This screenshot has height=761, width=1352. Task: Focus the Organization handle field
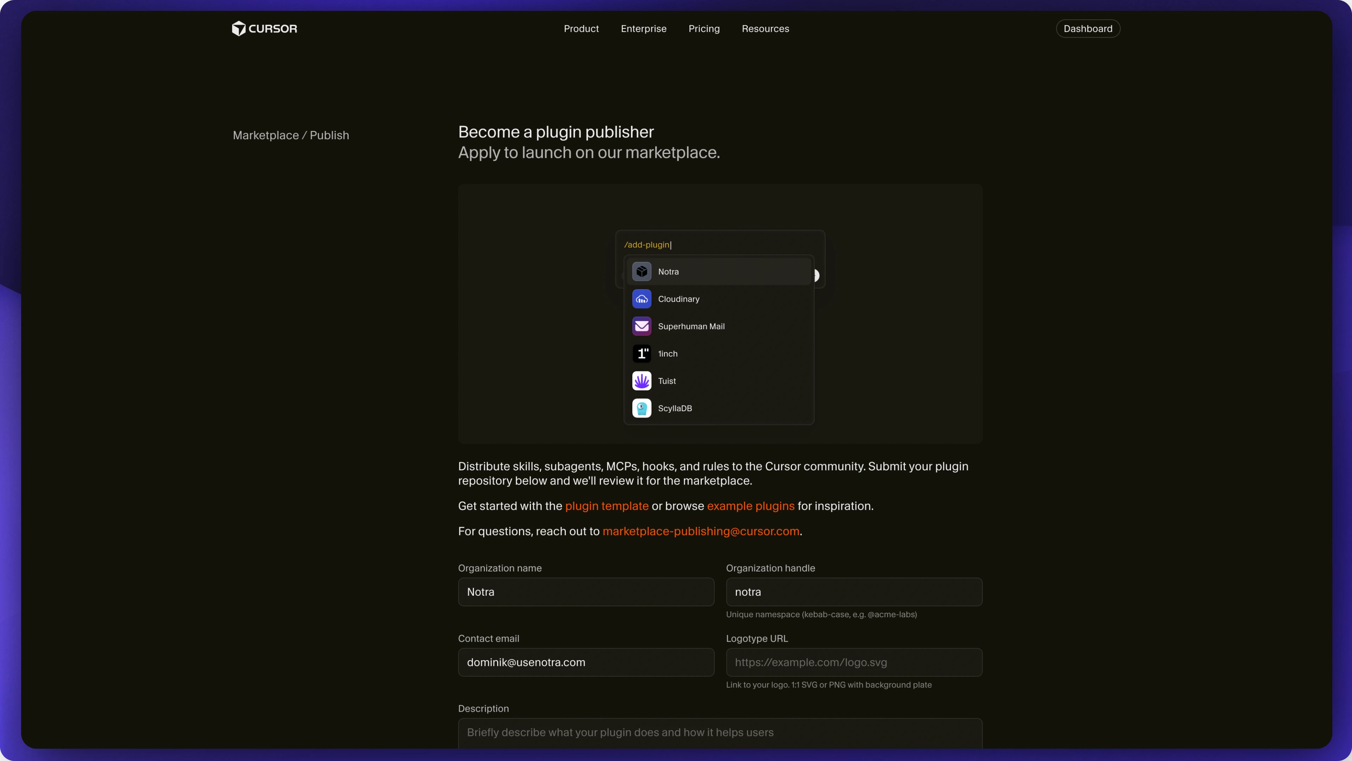(x=854, y=592)
